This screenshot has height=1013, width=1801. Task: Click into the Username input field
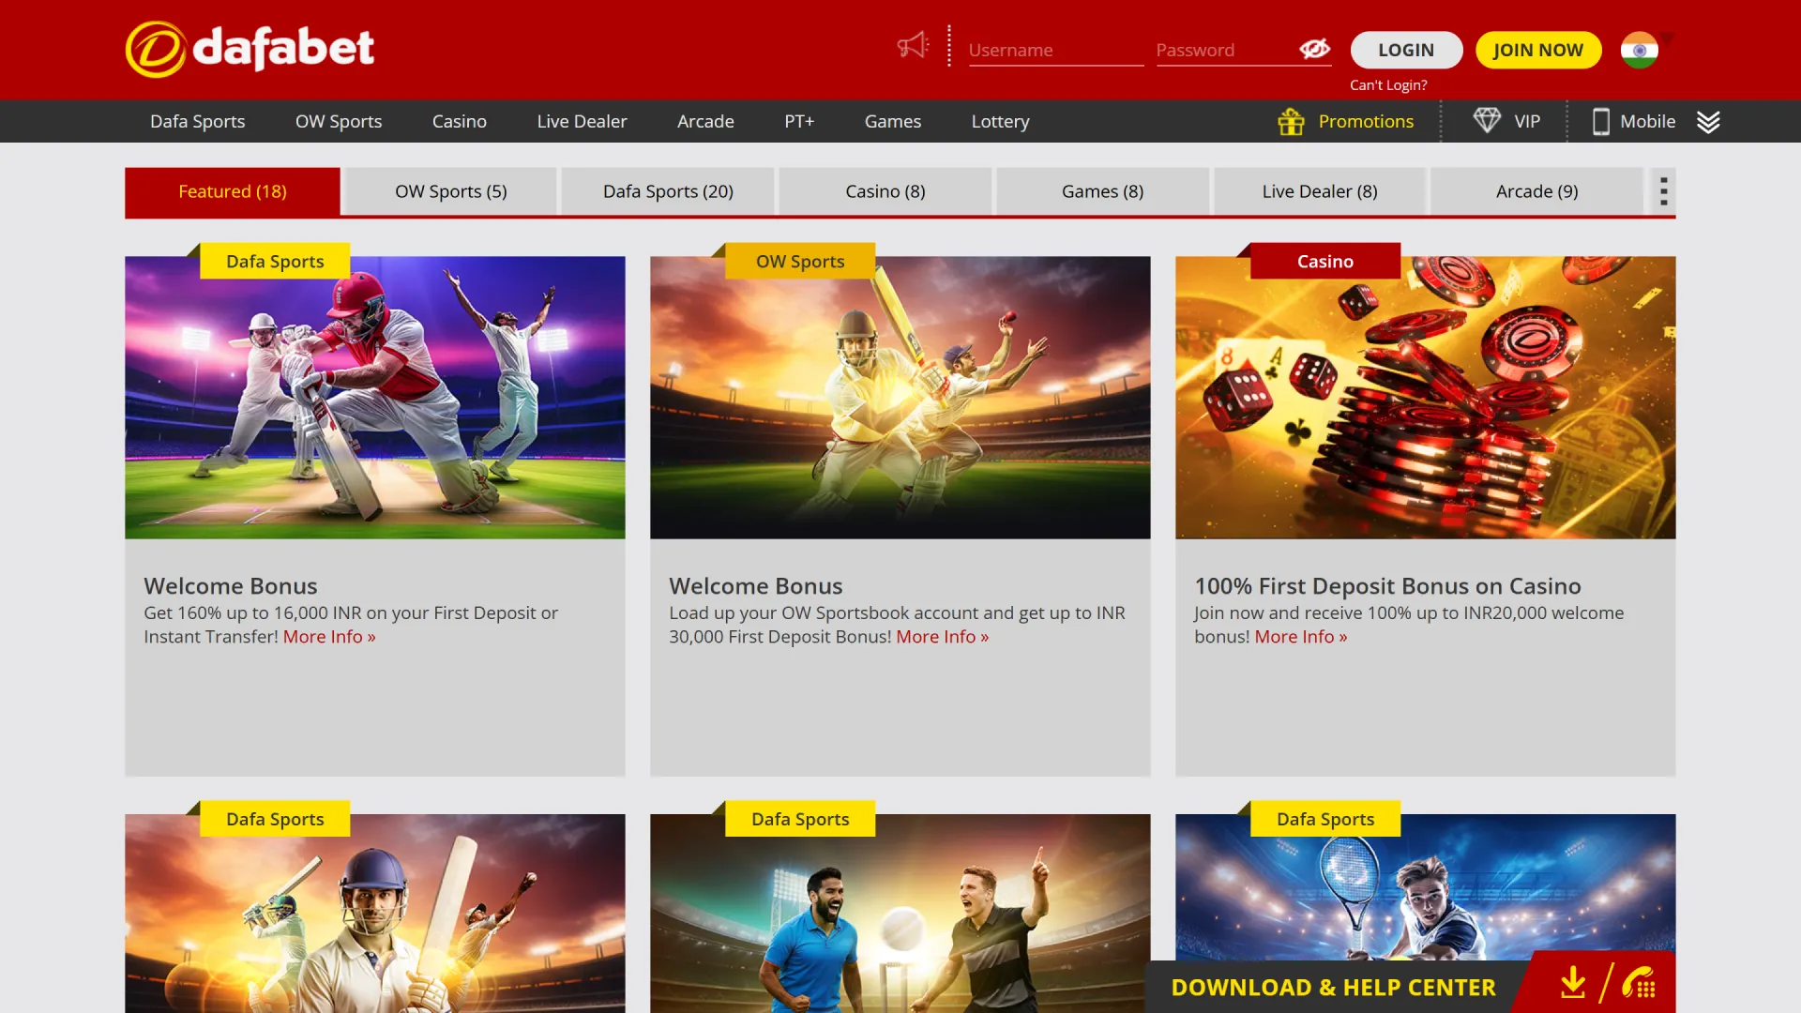1054,50
